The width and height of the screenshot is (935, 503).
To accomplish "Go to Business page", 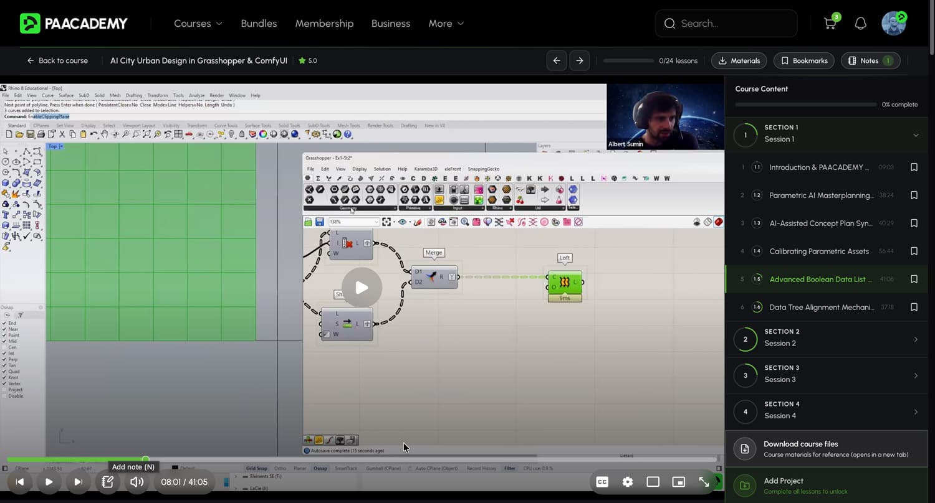I will pyautogui.click(x=391, y=24).
